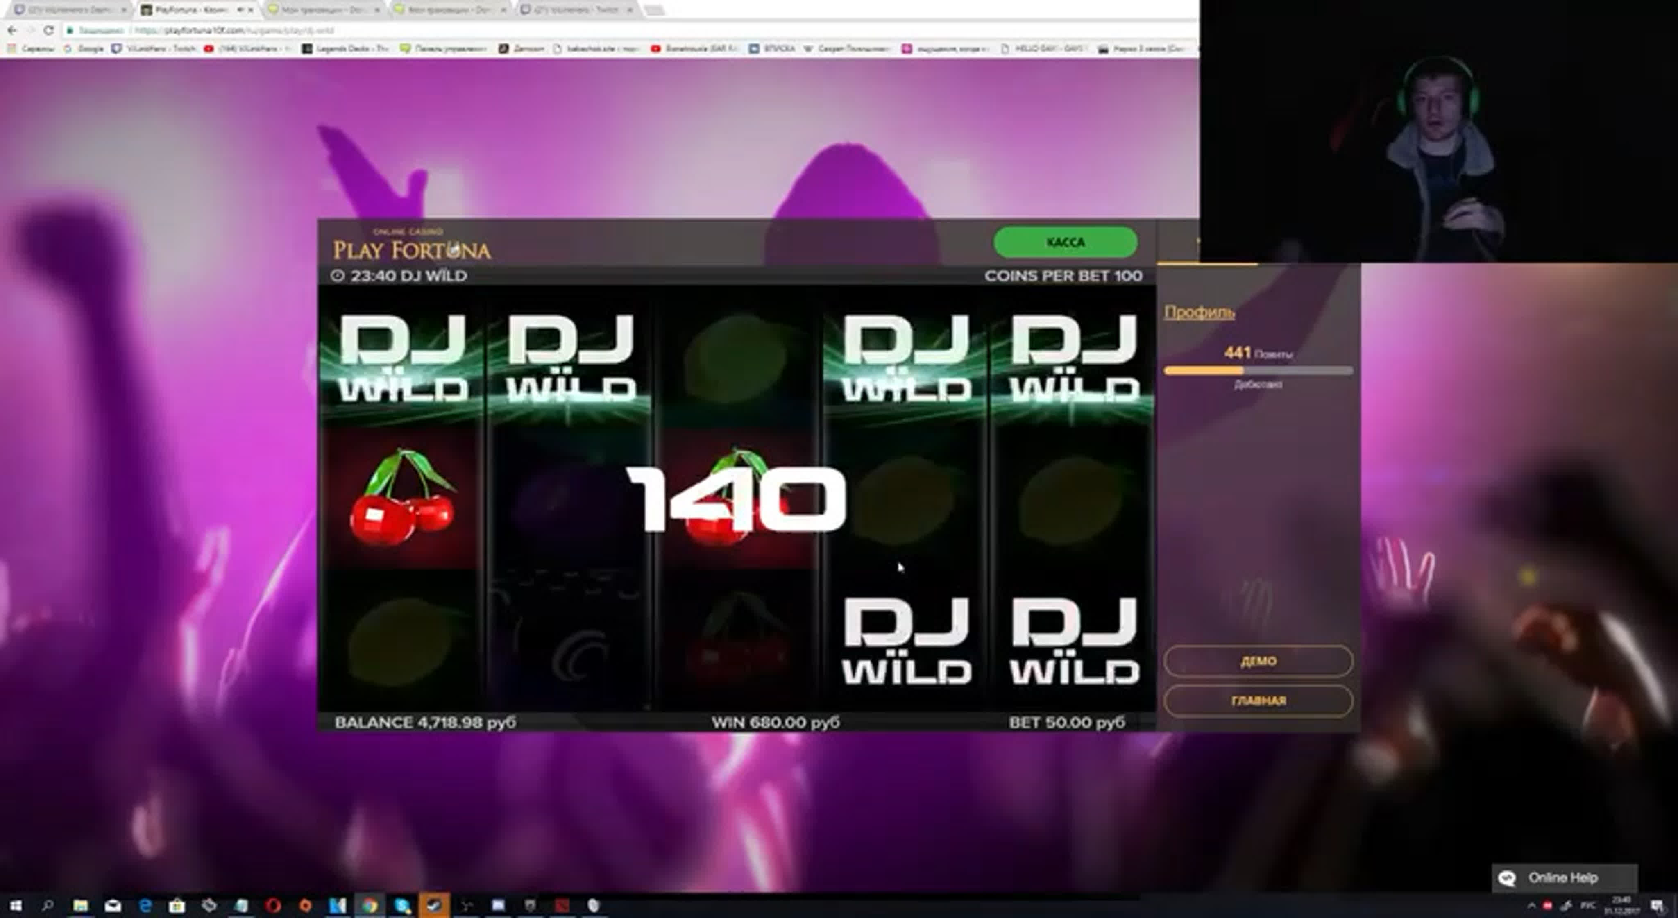This screenshot has height=918, width=1678.
Task: Open the Сервисы apps bookmark
Action: (x=30, y=49)
